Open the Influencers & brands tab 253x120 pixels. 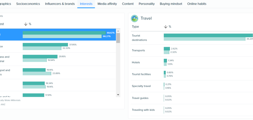[x=59, y=4]
